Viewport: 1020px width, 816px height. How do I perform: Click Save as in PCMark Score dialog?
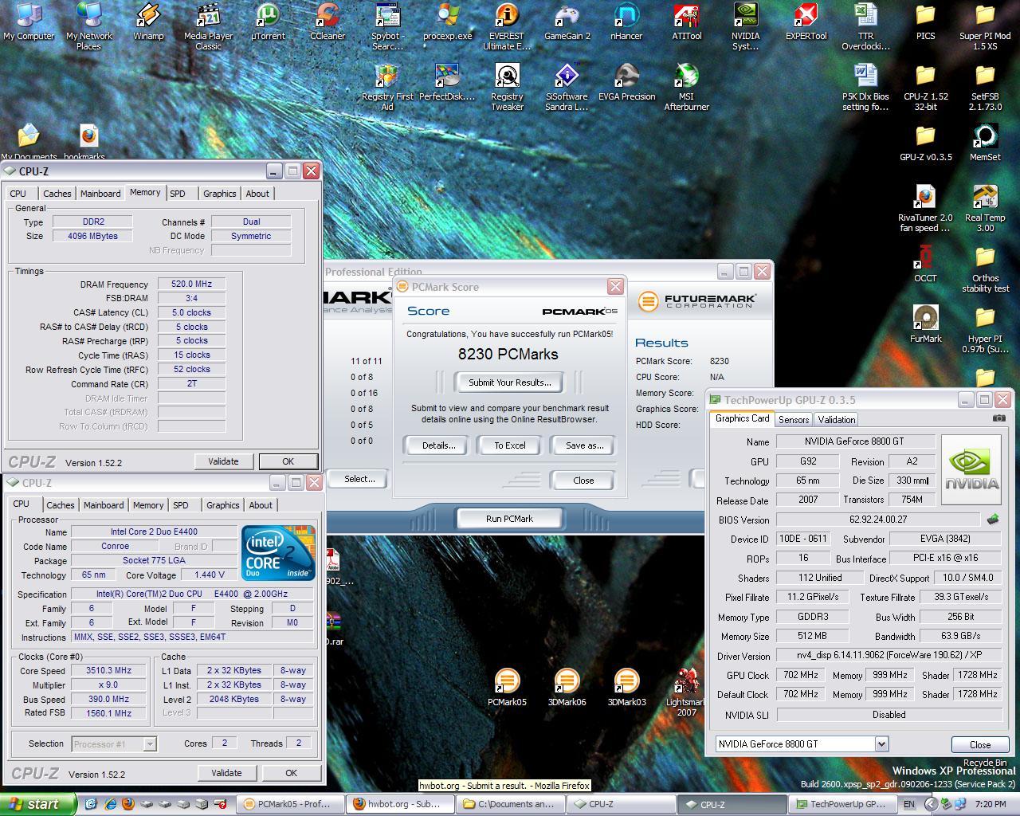tap(584, 445)
